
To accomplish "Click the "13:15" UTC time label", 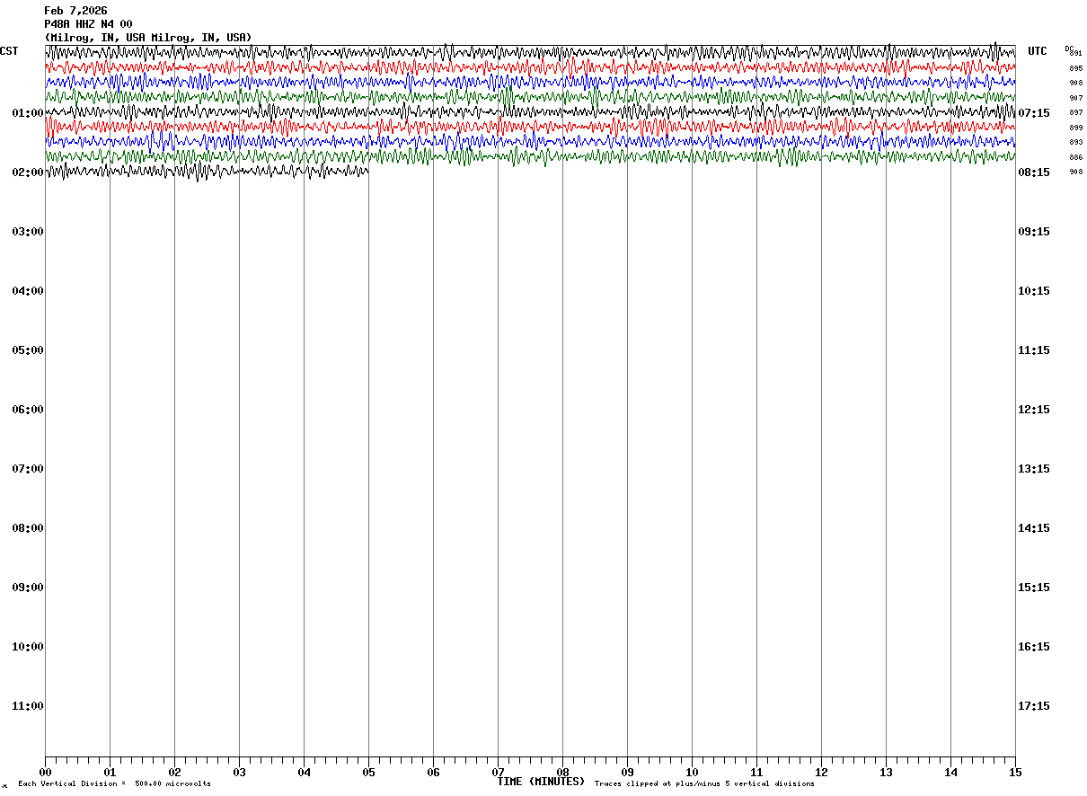I will [x=1034, y=469].
